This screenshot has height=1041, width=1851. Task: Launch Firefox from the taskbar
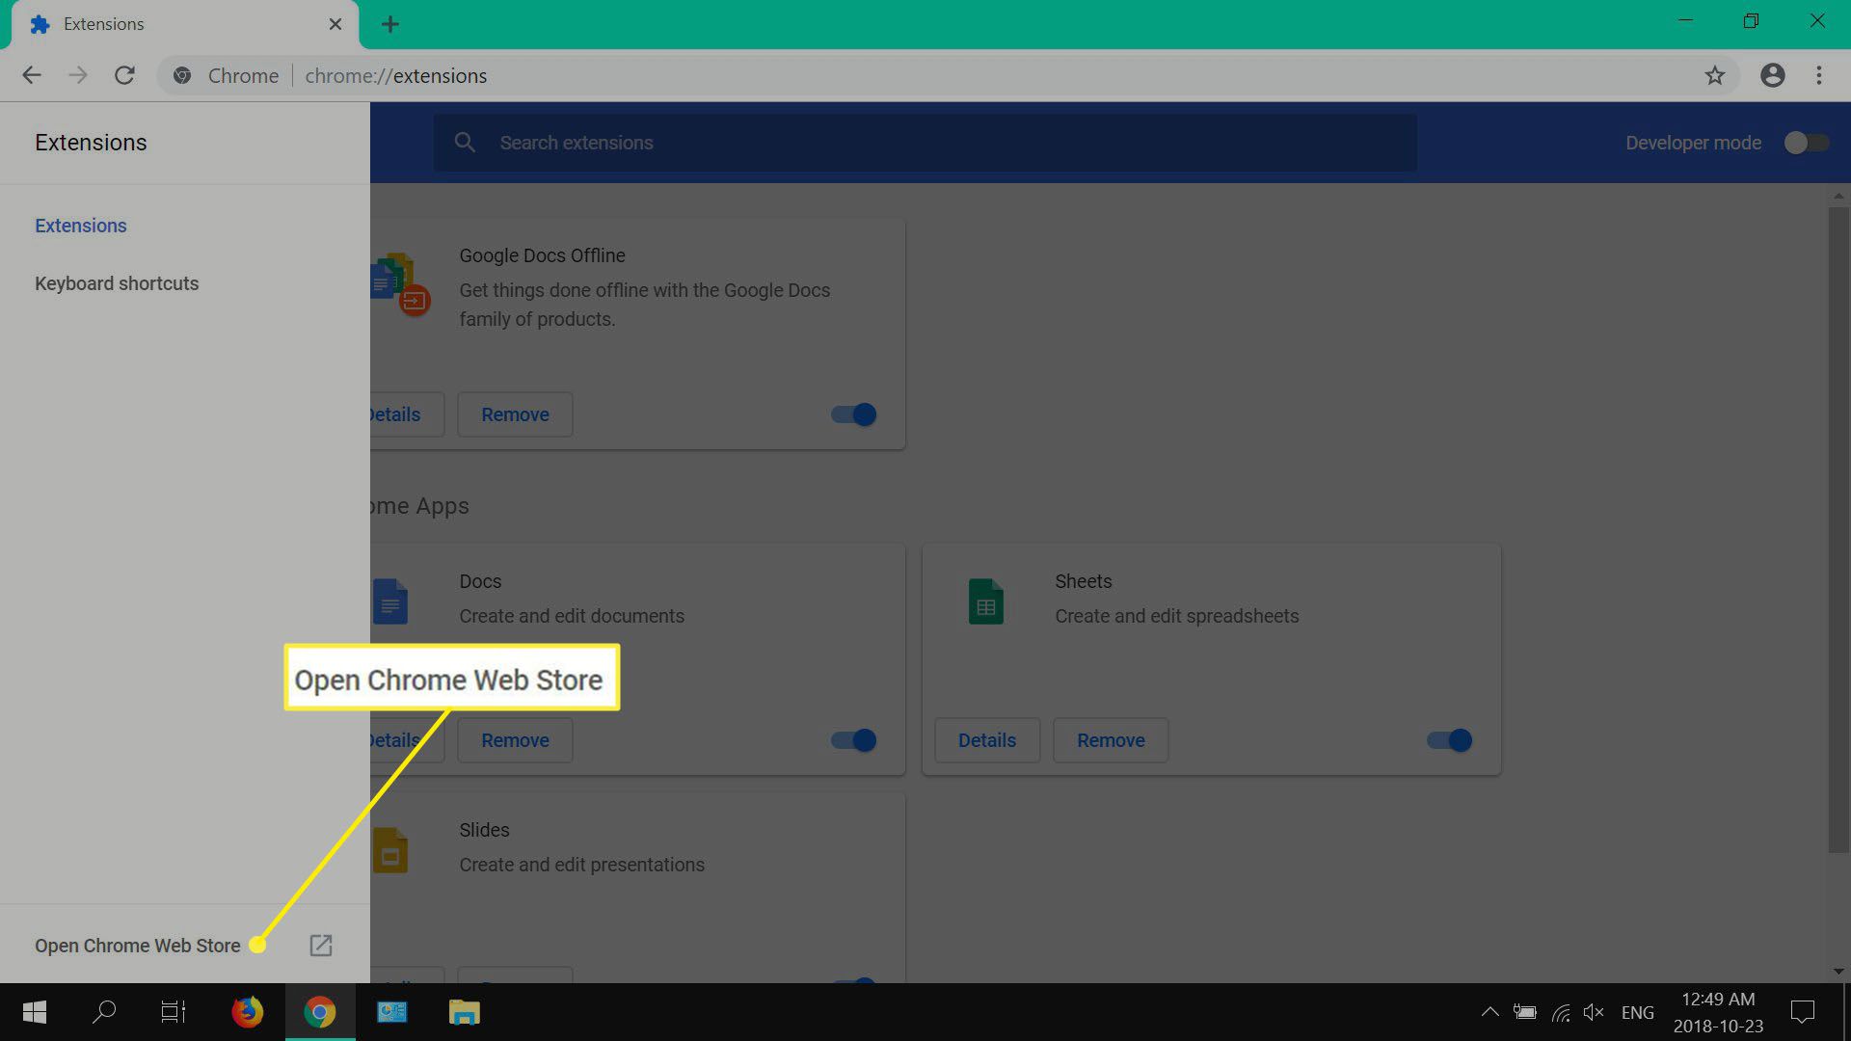pyautogui.click(x=248, y=1012)
